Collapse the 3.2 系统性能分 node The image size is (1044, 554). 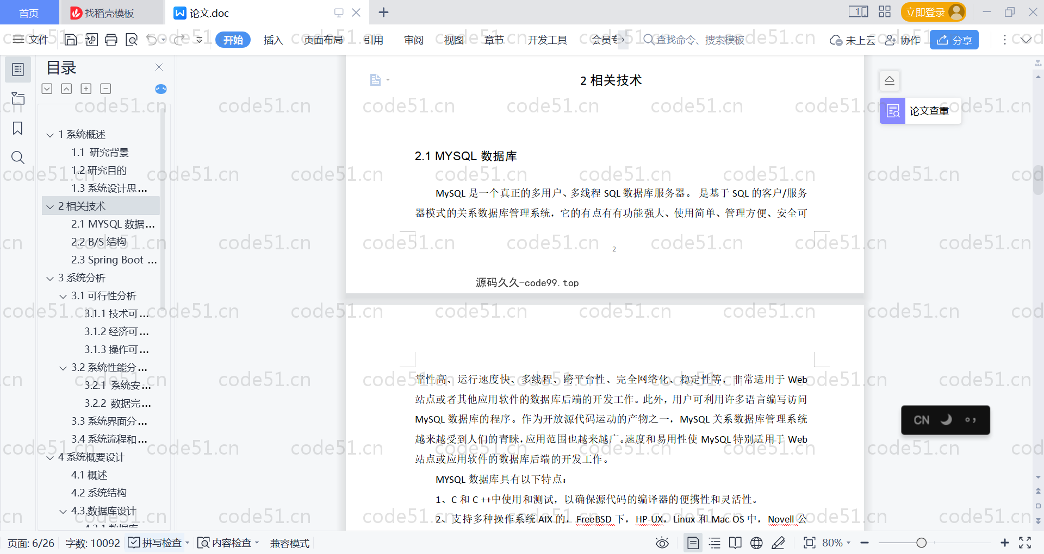[63, 368]
